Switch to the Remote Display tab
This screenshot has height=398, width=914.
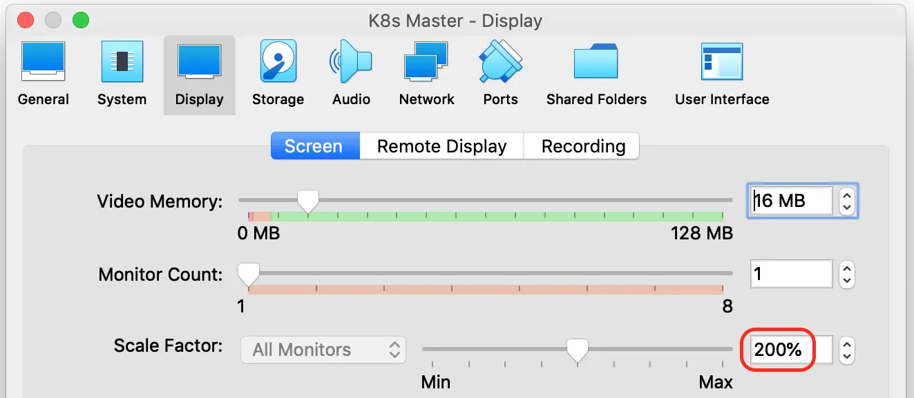coord(441,146)
